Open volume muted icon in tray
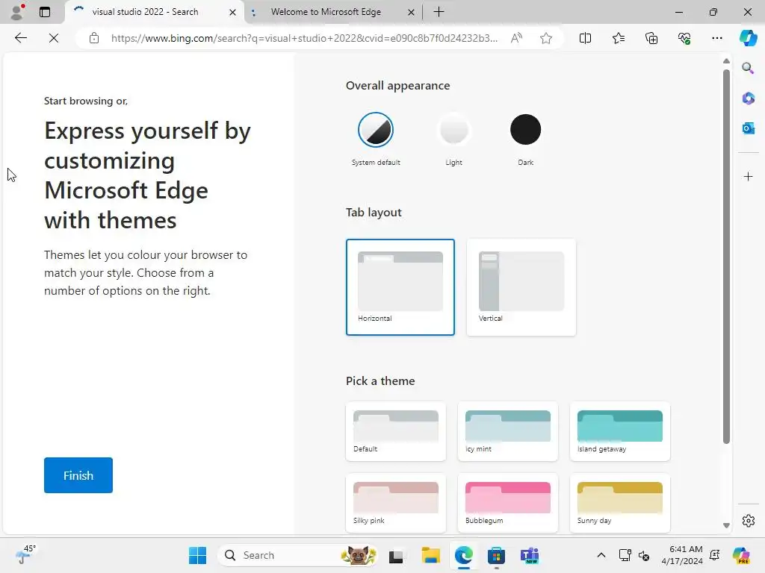Image resolution: width=765 pixels, height=573 pixels. coord(644,555)
